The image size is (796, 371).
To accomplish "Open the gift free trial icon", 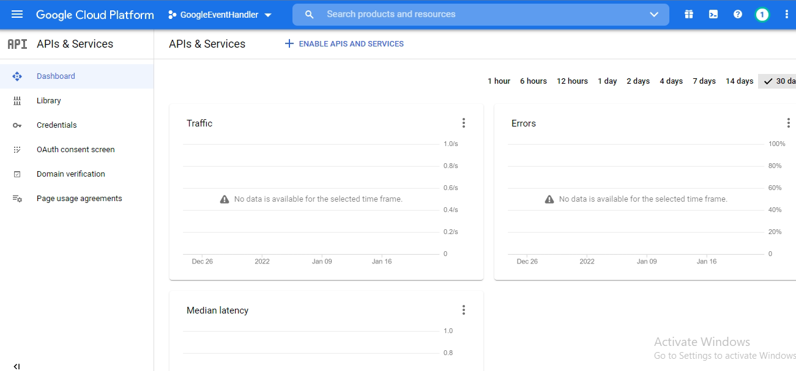I will [689, 14].
